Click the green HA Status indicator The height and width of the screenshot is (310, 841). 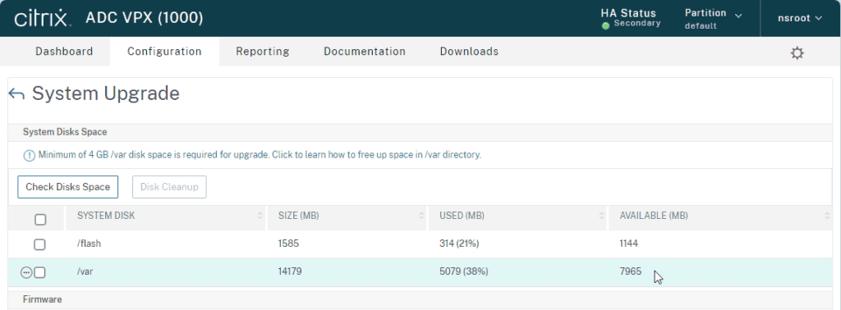tap(605, 25)
